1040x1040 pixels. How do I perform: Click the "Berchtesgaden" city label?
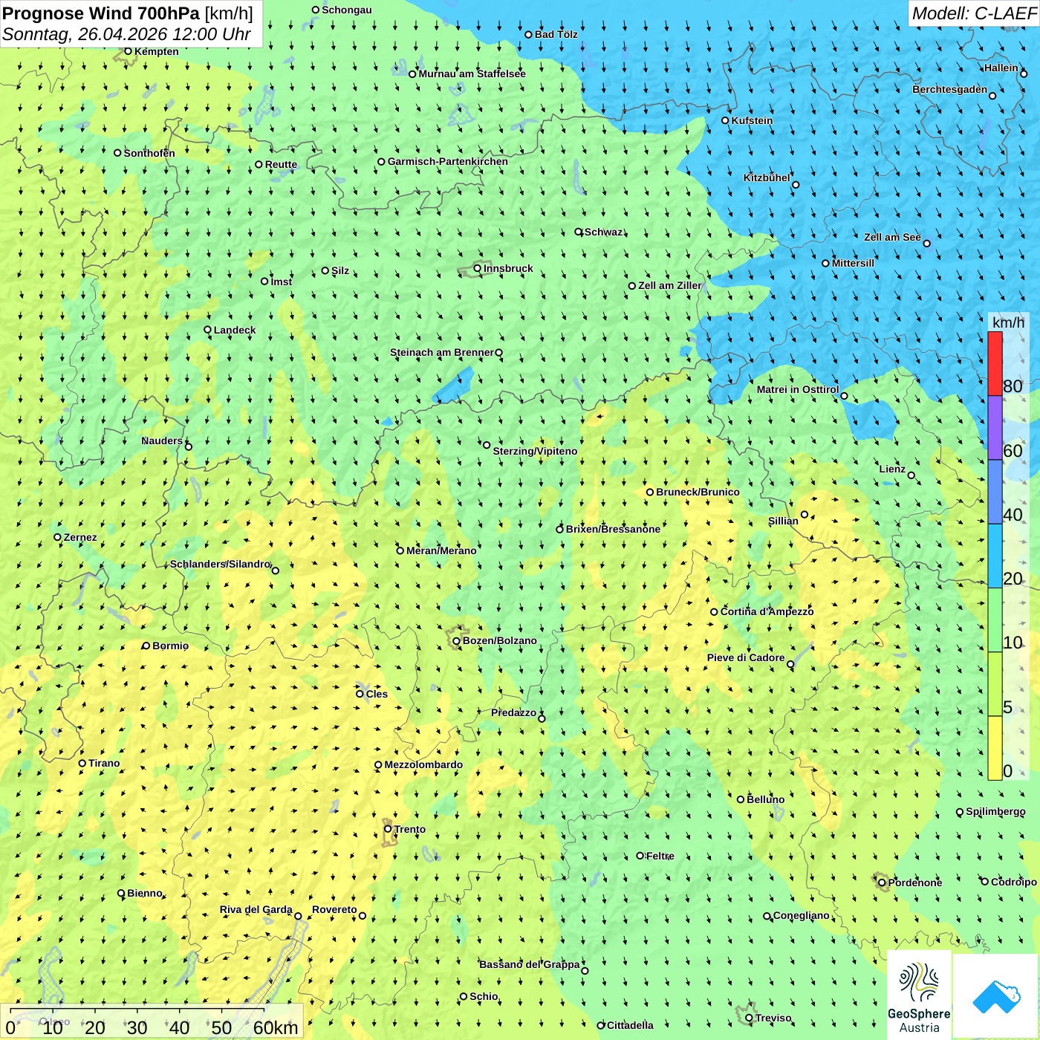pos(950,89)
